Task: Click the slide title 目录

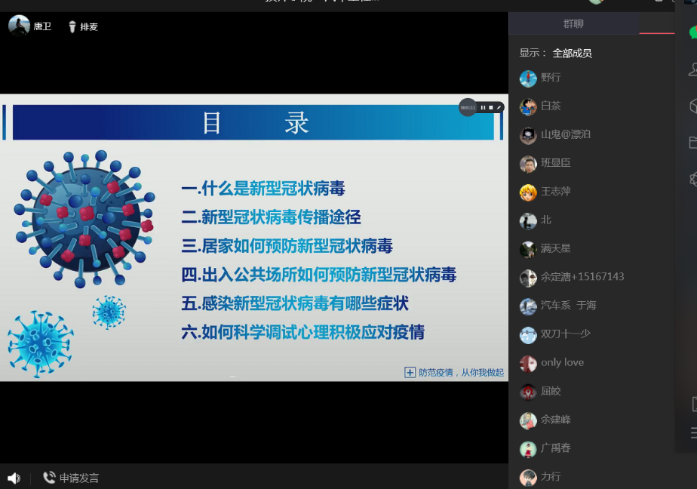Action: (x=256, y=123)
